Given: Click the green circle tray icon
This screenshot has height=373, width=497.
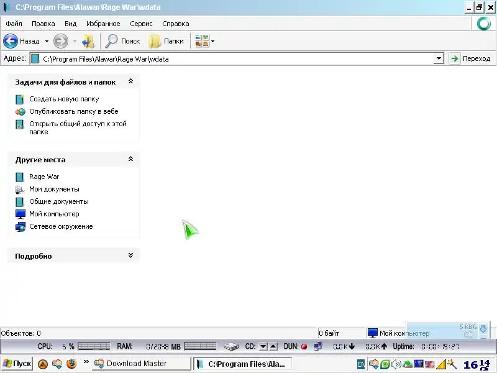Looking at the screenshot, I should point(385,364).
